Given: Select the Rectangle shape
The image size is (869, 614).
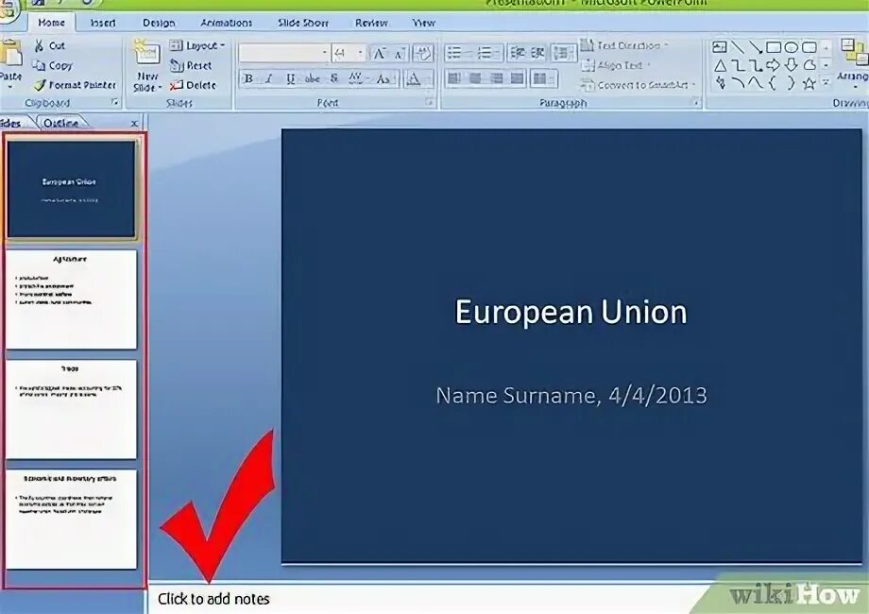Looking at the screenshot, I should tap(774, 47).
